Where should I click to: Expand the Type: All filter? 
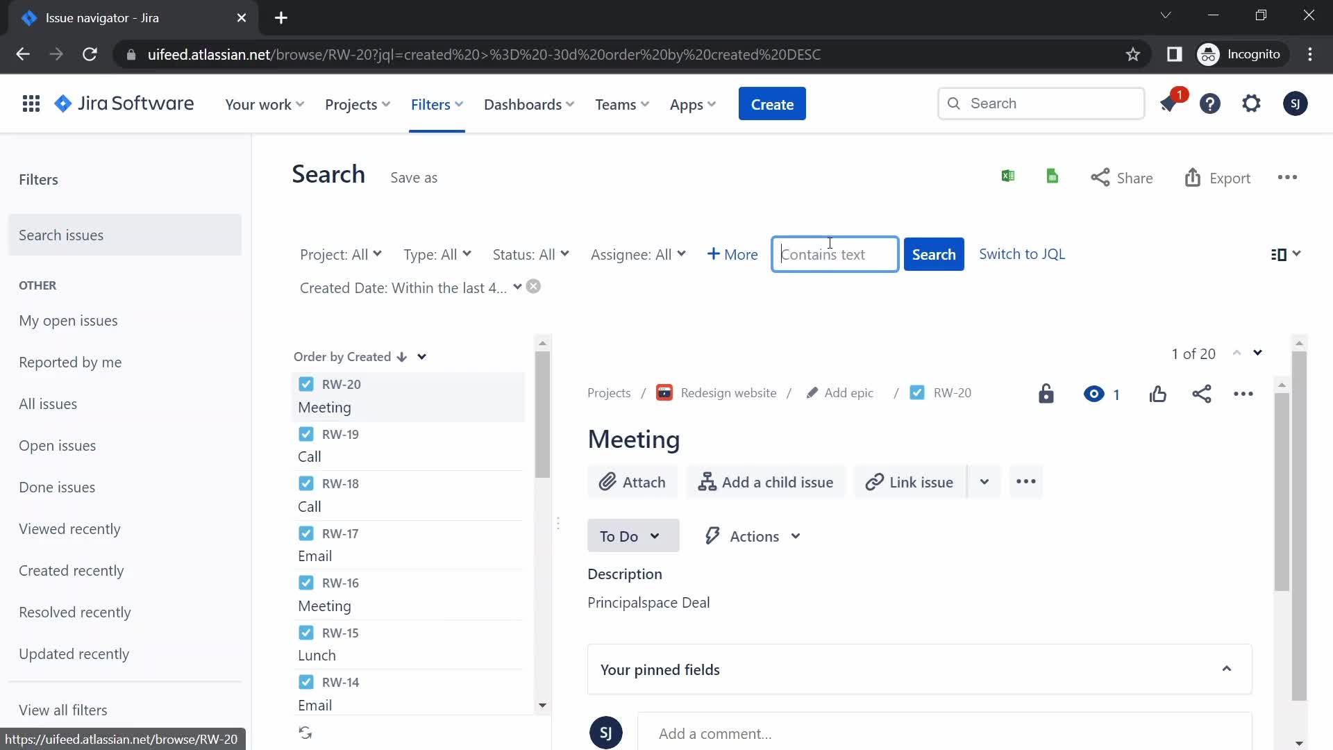(x=437, y=254)
